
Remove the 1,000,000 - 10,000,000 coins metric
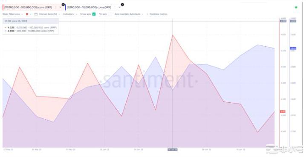119,7
